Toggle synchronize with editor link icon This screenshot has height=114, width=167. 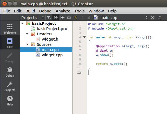(56, 17)
